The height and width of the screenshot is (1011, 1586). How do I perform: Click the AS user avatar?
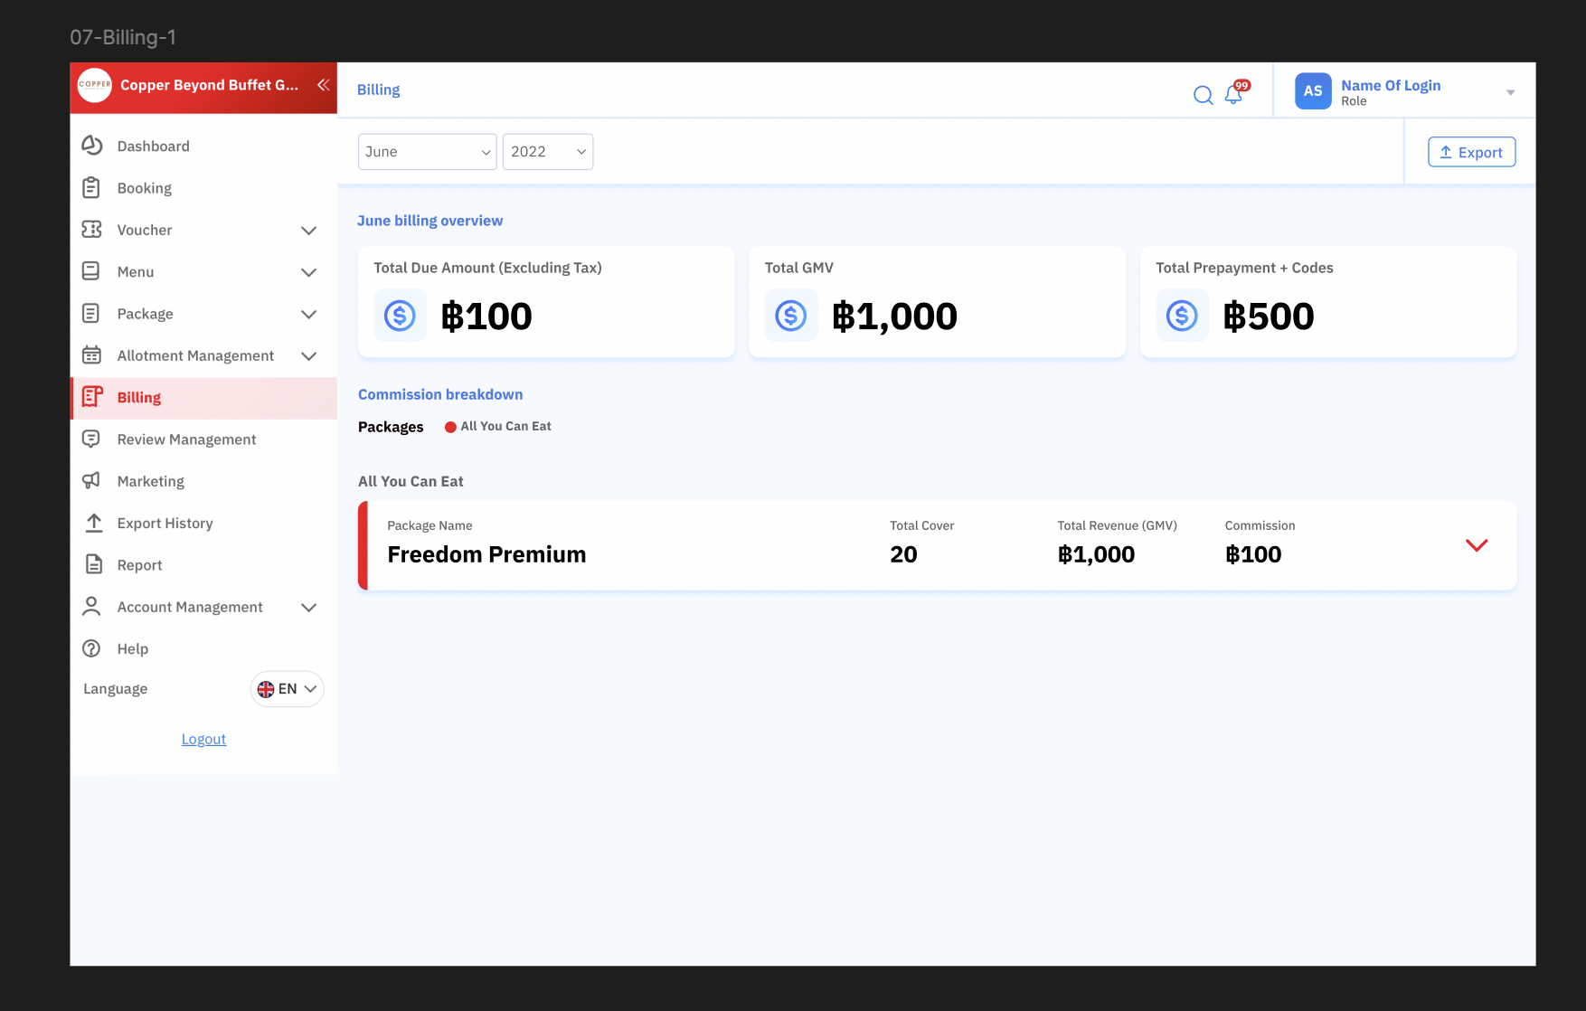(1312, 91)
